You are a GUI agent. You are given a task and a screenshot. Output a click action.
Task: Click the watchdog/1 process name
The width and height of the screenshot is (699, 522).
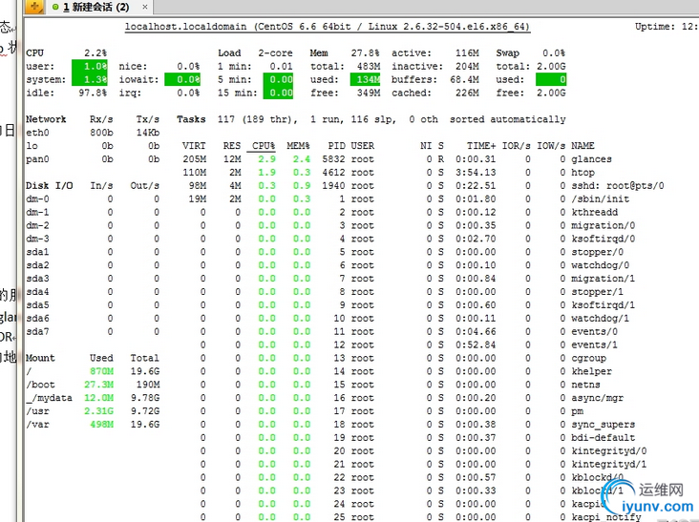(601, 319)
